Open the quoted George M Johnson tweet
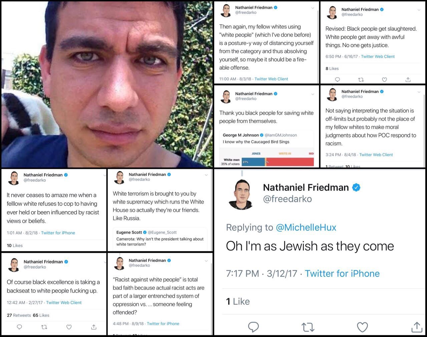The width and height of the screenshot is (427, 337). coord(267,148)
